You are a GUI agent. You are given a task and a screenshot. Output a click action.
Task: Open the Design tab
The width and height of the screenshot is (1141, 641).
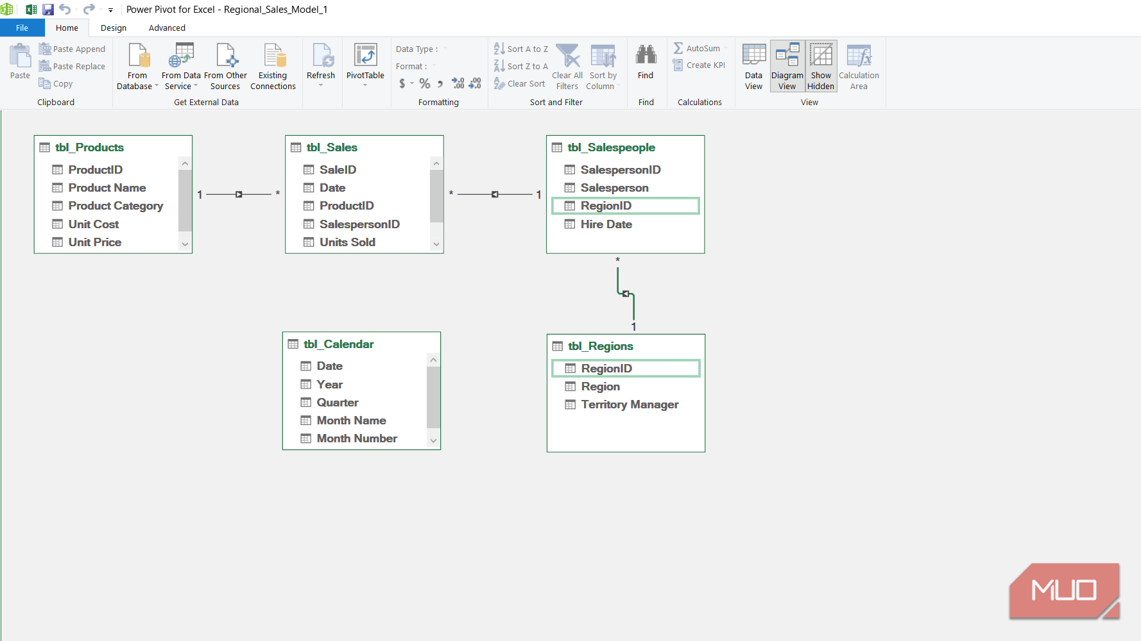click(x=114, y=28)
